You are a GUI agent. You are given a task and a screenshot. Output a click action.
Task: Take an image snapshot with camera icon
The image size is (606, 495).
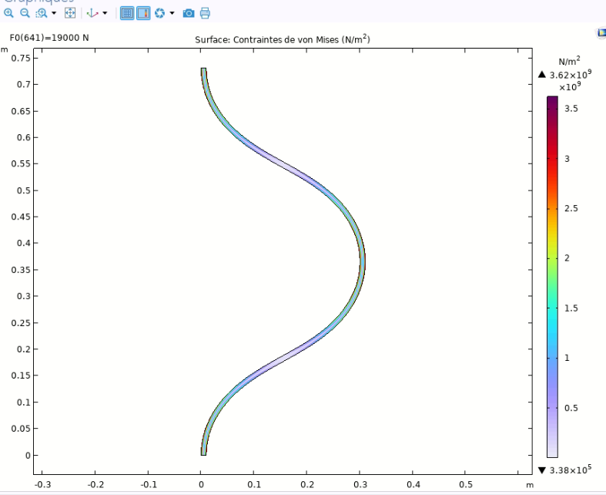[x=189, y=13]
